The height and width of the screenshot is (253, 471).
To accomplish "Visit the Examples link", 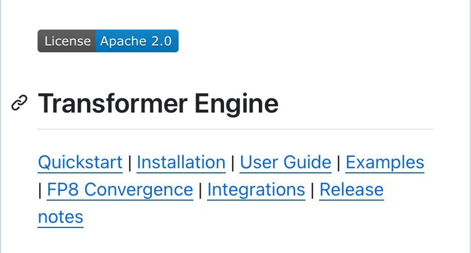I will pos(385,163).
